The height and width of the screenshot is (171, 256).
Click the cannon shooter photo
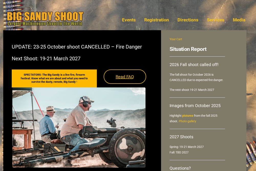click(79, 127)
